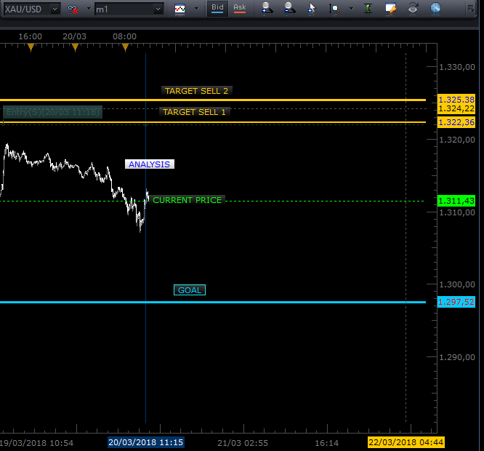Click the 16:00 timeline marker triangle
Viewport: 484px width, 451px height.
[31, 48]
